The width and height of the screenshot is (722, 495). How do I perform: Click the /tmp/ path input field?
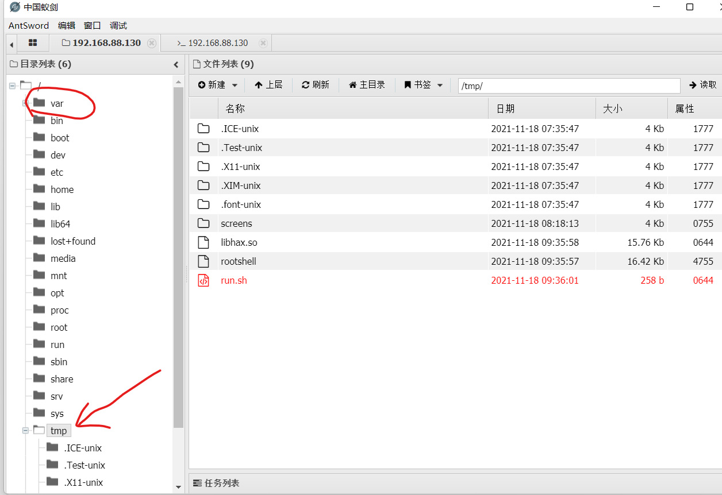click(569, 86)
